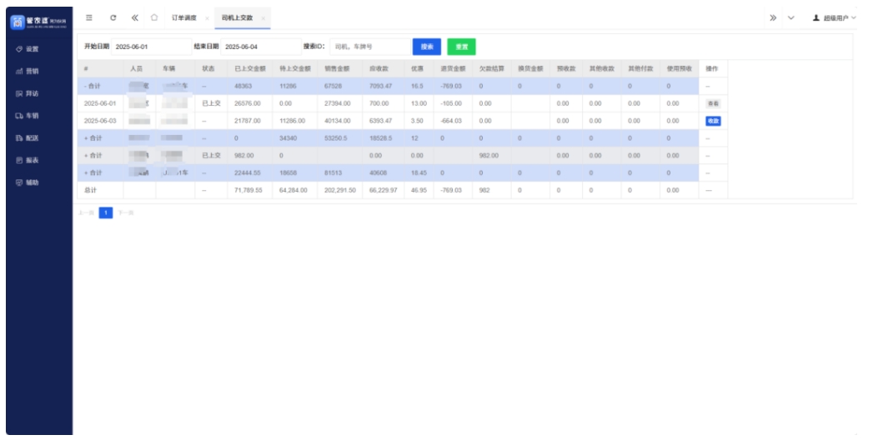Click the 退货金额 column header
883x440 pixels.
[454, 68]
